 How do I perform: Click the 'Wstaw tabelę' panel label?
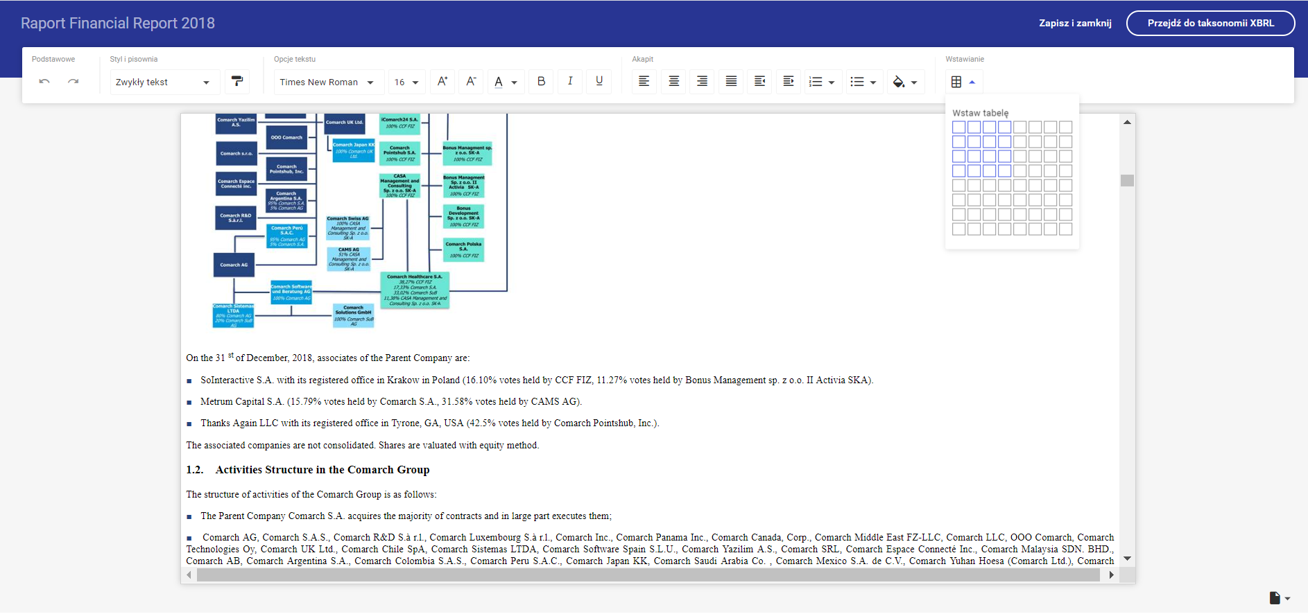[981, 113]
